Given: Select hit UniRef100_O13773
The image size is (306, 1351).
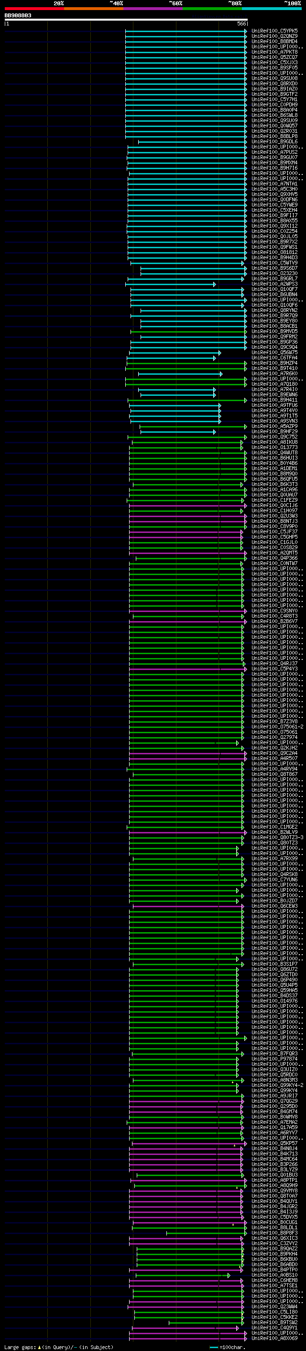Looking at the screenshot, I should (274, 448).
